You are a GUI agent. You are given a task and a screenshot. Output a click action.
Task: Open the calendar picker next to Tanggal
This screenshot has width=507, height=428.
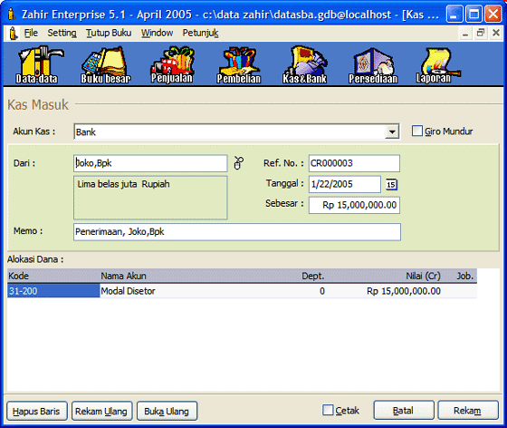391,185
